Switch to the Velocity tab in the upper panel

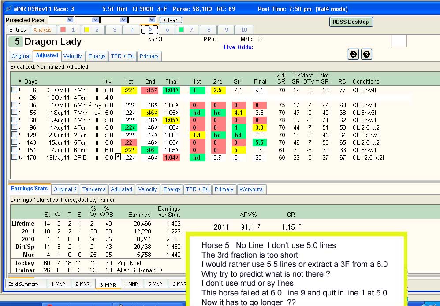(x=72, y=56)
